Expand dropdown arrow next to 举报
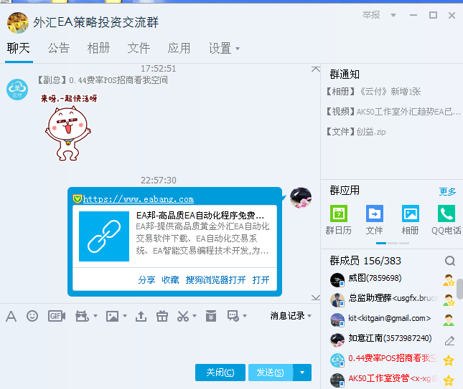The width and height of the screenshot is (463, 389). [x=393, y=15]
